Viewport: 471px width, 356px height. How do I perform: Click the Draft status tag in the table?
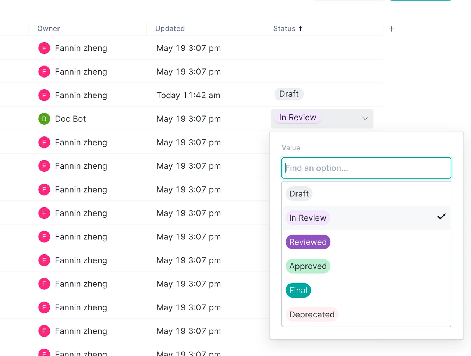coord(289,94)
